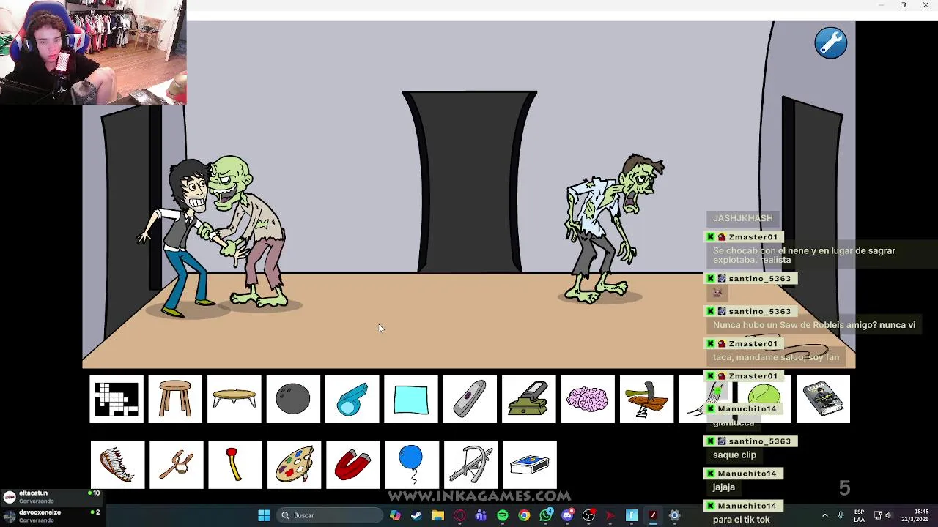Open Settings gear in the taskbar
The image size is (938, 527).
click(675, 515)
